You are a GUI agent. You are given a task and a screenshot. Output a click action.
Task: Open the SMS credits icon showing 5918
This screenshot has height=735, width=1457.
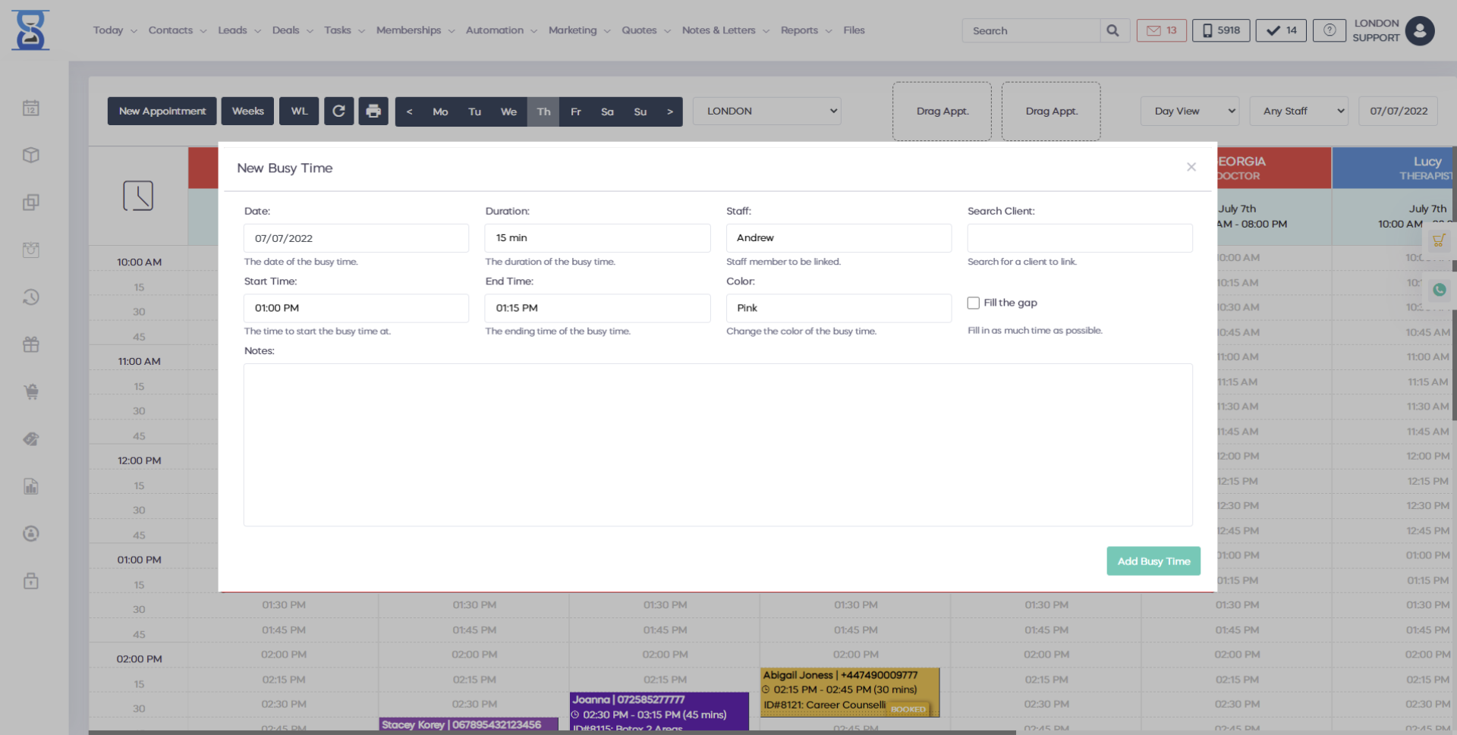point(1220,30)
